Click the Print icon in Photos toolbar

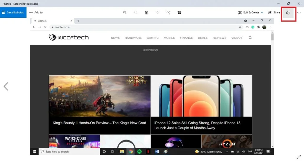[288, 13]
